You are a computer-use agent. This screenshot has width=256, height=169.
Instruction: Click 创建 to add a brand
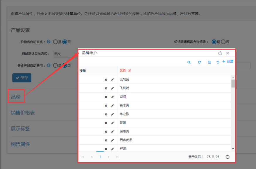click(228, 62)
